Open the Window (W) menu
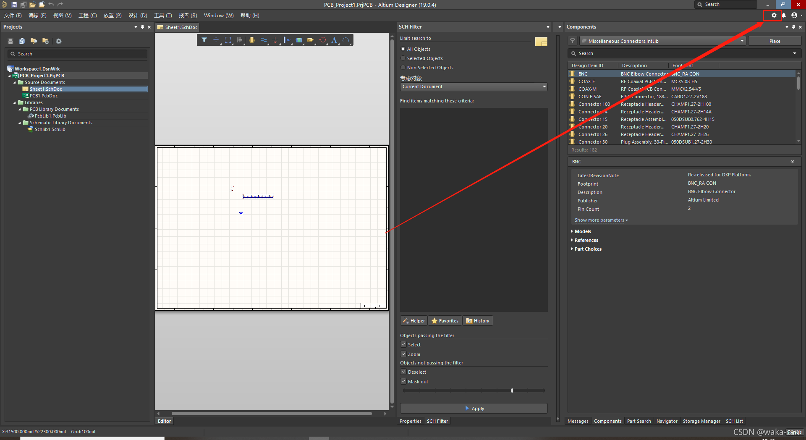The width and height of the screenshot is (806, 440). click(x=219, y=16)
